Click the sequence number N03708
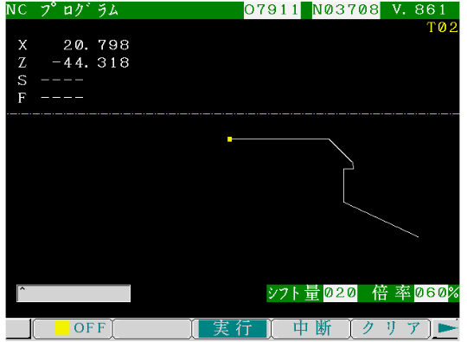The width and height of the screenshot is (467, 342). click(346, 10)
